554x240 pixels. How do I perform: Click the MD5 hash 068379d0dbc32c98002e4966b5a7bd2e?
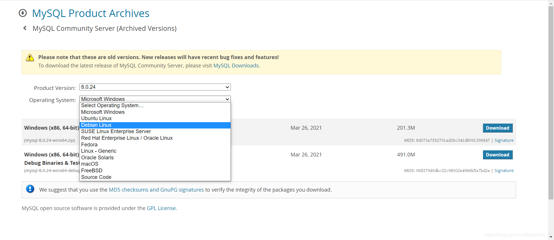(453, 171)
